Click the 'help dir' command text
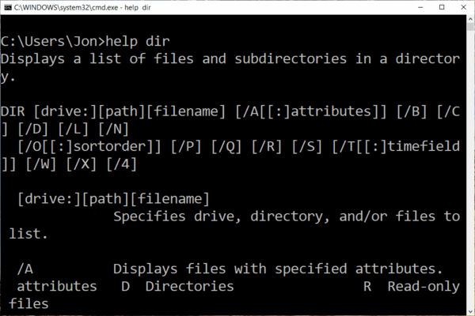 (x=138, y=41)
